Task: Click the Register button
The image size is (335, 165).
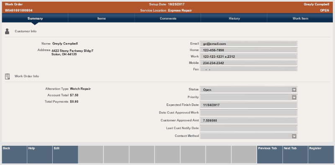Action: pyautogui.click(x=321, y=155)
